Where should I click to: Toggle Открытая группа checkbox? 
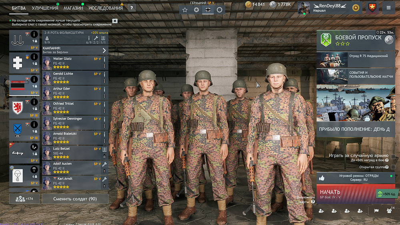(x=393, y=167)
